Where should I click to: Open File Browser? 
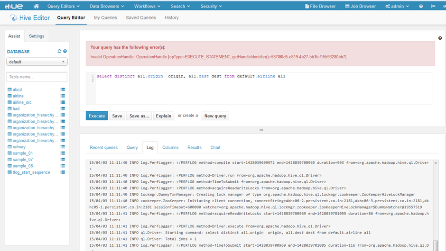pos(320,6)
